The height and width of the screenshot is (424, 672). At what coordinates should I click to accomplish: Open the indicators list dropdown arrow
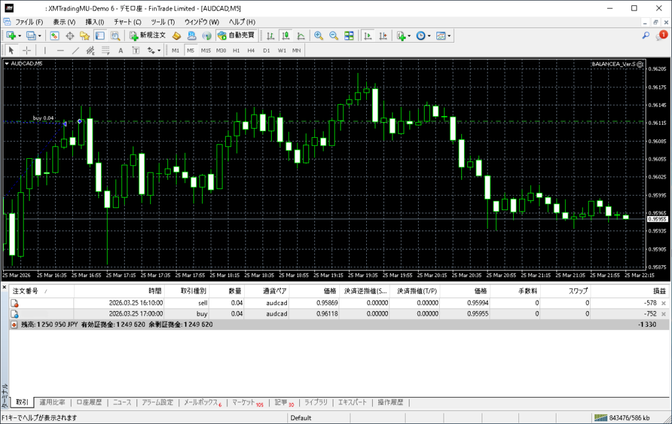[x=409, y=35]
